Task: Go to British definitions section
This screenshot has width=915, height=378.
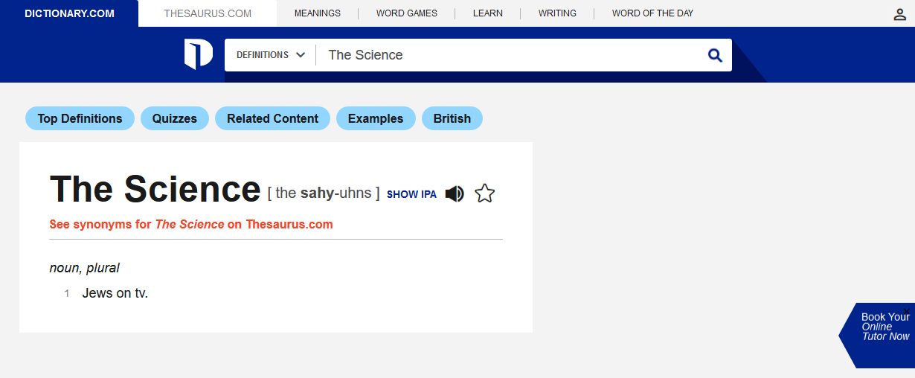Action: [x=452, y=118]
